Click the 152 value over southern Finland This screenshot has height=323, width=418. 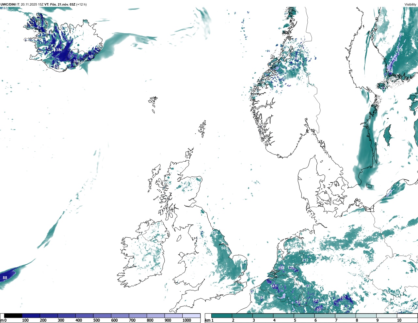pos(390,71)
